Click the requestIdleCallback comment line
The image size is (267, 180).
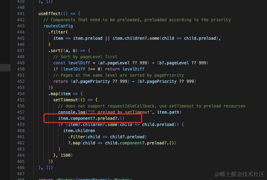(x=152, y=106)
